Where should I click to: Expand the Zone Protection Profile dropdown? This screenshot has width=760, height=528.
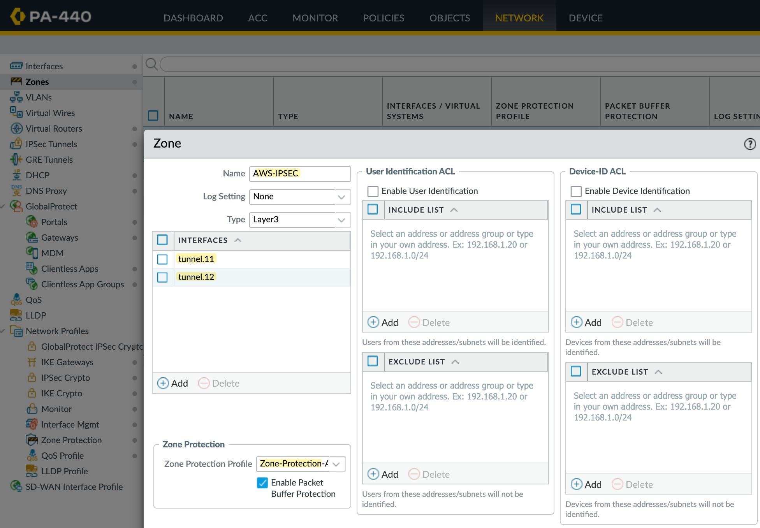tap(336, 464)
